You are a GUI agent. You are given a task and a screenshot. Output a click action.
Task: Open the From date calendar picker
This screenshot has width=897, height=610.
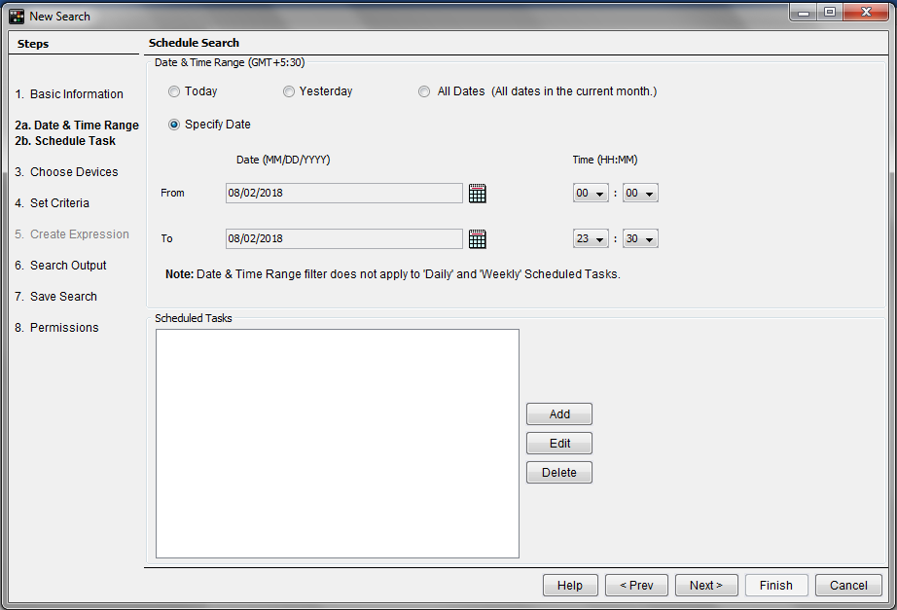[477, 194]
